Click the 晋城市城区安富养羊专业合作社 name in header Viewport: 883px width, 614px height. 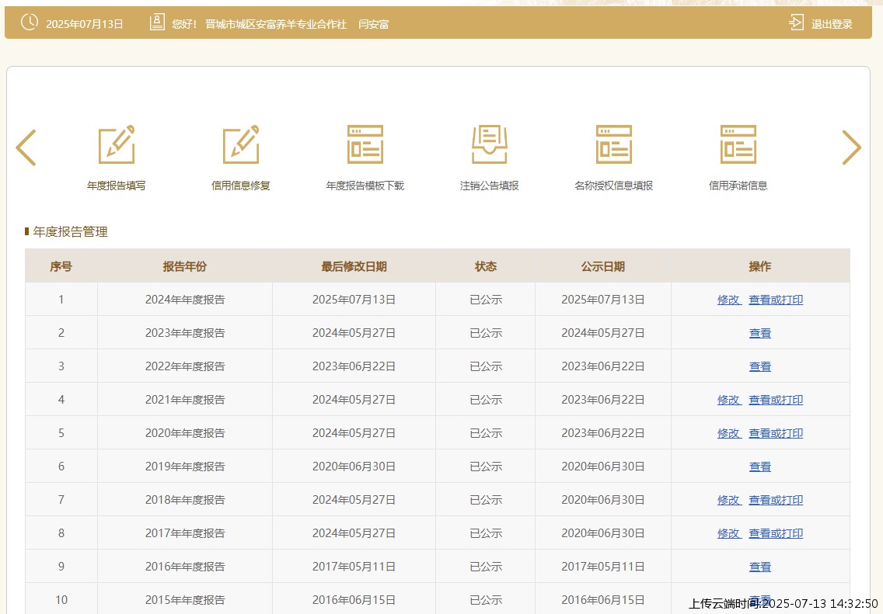click(x=276, y=24)
